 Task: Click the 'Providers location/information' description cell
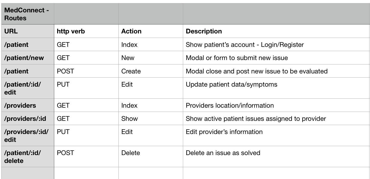[x=230, y=106]
